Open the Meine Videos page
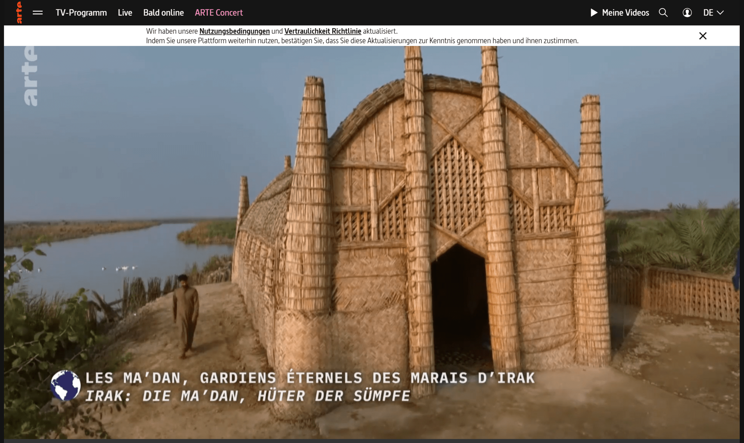The width and height of the screenshot is (744, 443). (625, 13)
